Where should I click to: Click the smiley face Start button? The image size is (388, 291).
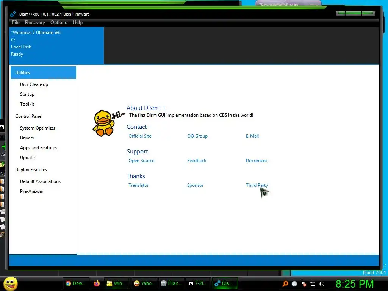(10, 283)
